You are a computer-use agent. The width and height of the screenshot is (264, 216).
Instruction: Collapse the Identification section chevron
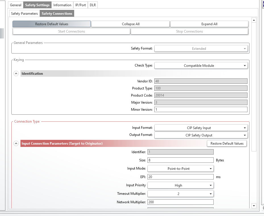pos(16,74)
